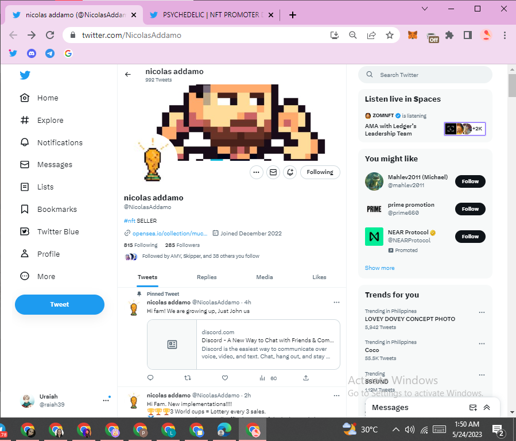The width and height of the screenshot is (516, 441).
Task: Open Explore from the sidebar
Action: pyautogui.click(x=42, y=120)
